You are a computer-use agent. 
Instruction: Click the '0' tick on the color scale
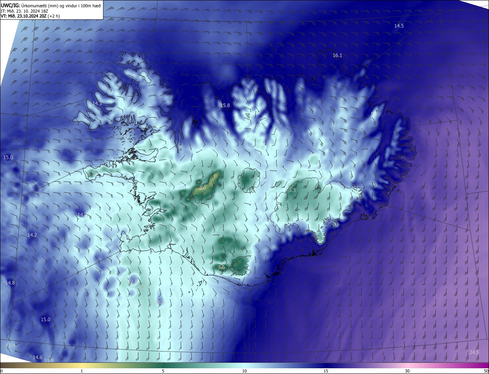(x=2, y=371)
